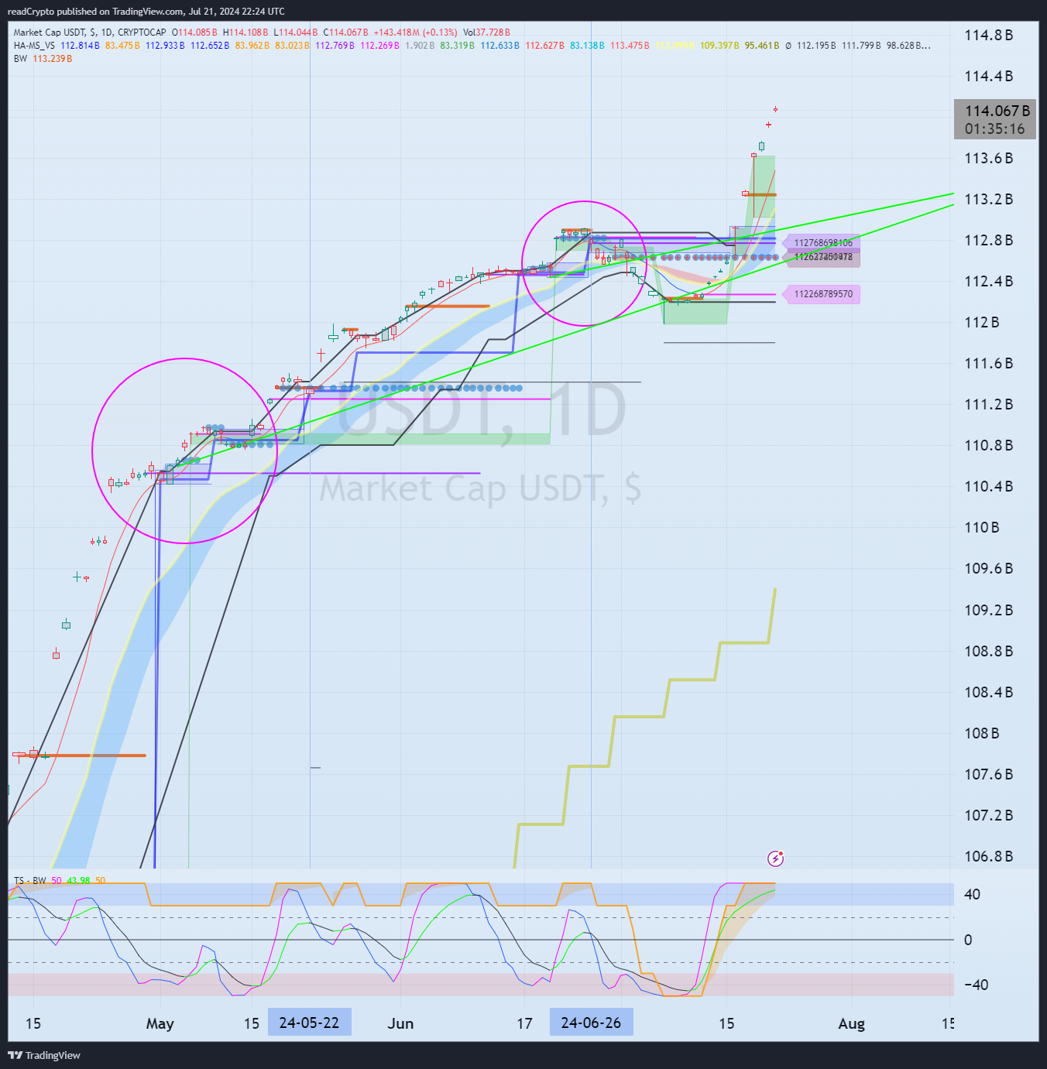The height and width of the screenshot is (1069, 1047).
Task: Click the low value L114.044 B
Action: 296,33
